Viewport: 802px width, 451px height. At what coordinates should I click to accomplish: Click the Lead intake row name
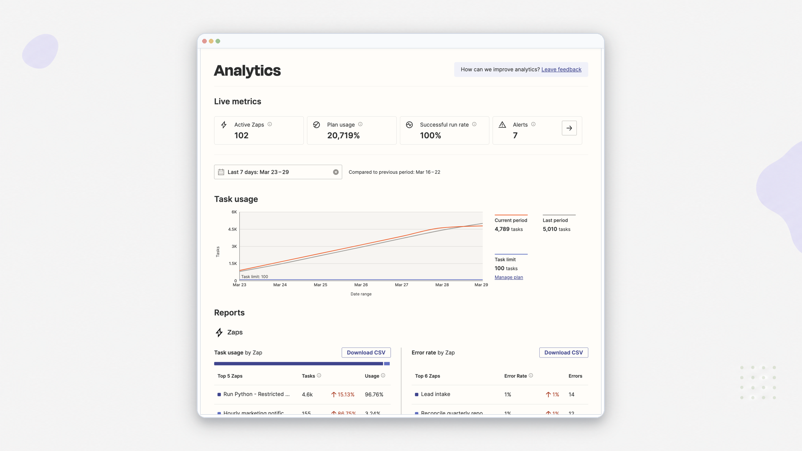[436, 394]
